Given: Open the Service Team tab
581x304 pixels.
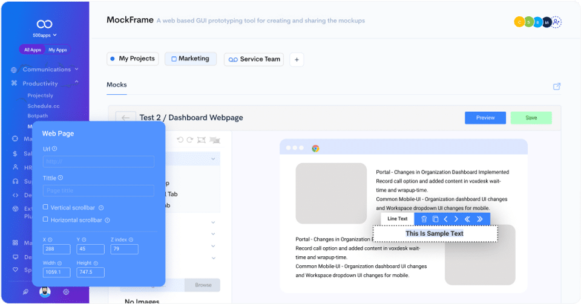Looking at the screenshot, I should click(254, 59).
